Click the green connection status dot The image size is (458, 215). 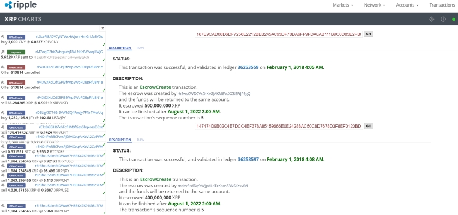(x=454, y=20)
